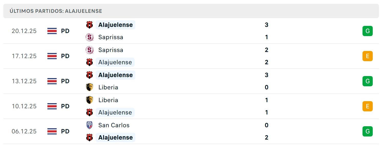Click Saprissa logo in 17.12.25 match
This screenshot has height=148, width=383.
tap(89, 50)
